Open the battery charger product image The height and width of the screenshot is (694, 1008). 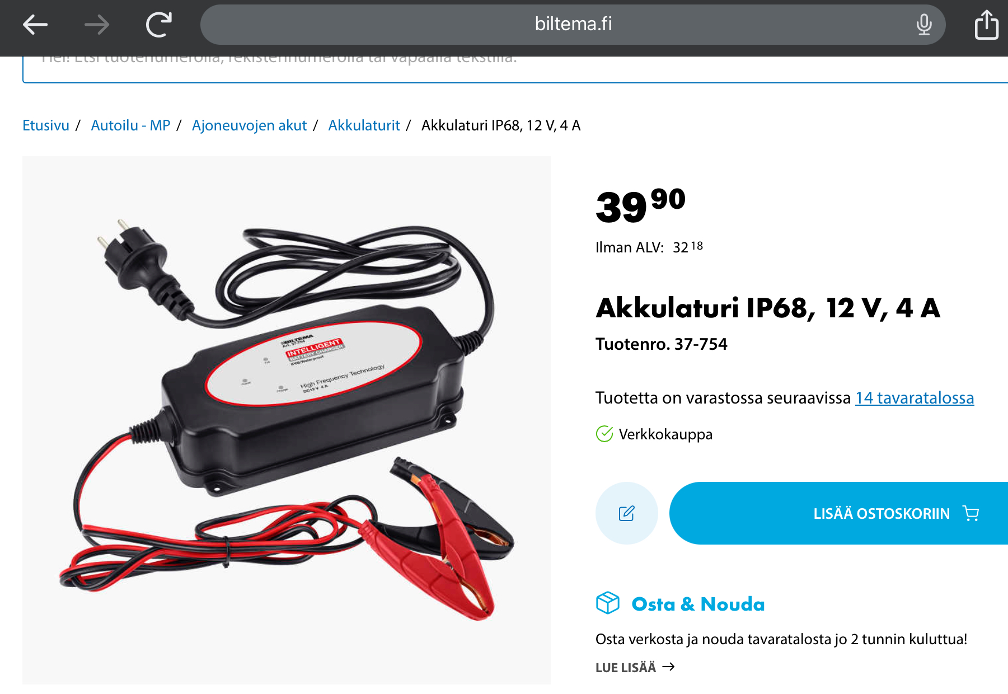point(287,420)
